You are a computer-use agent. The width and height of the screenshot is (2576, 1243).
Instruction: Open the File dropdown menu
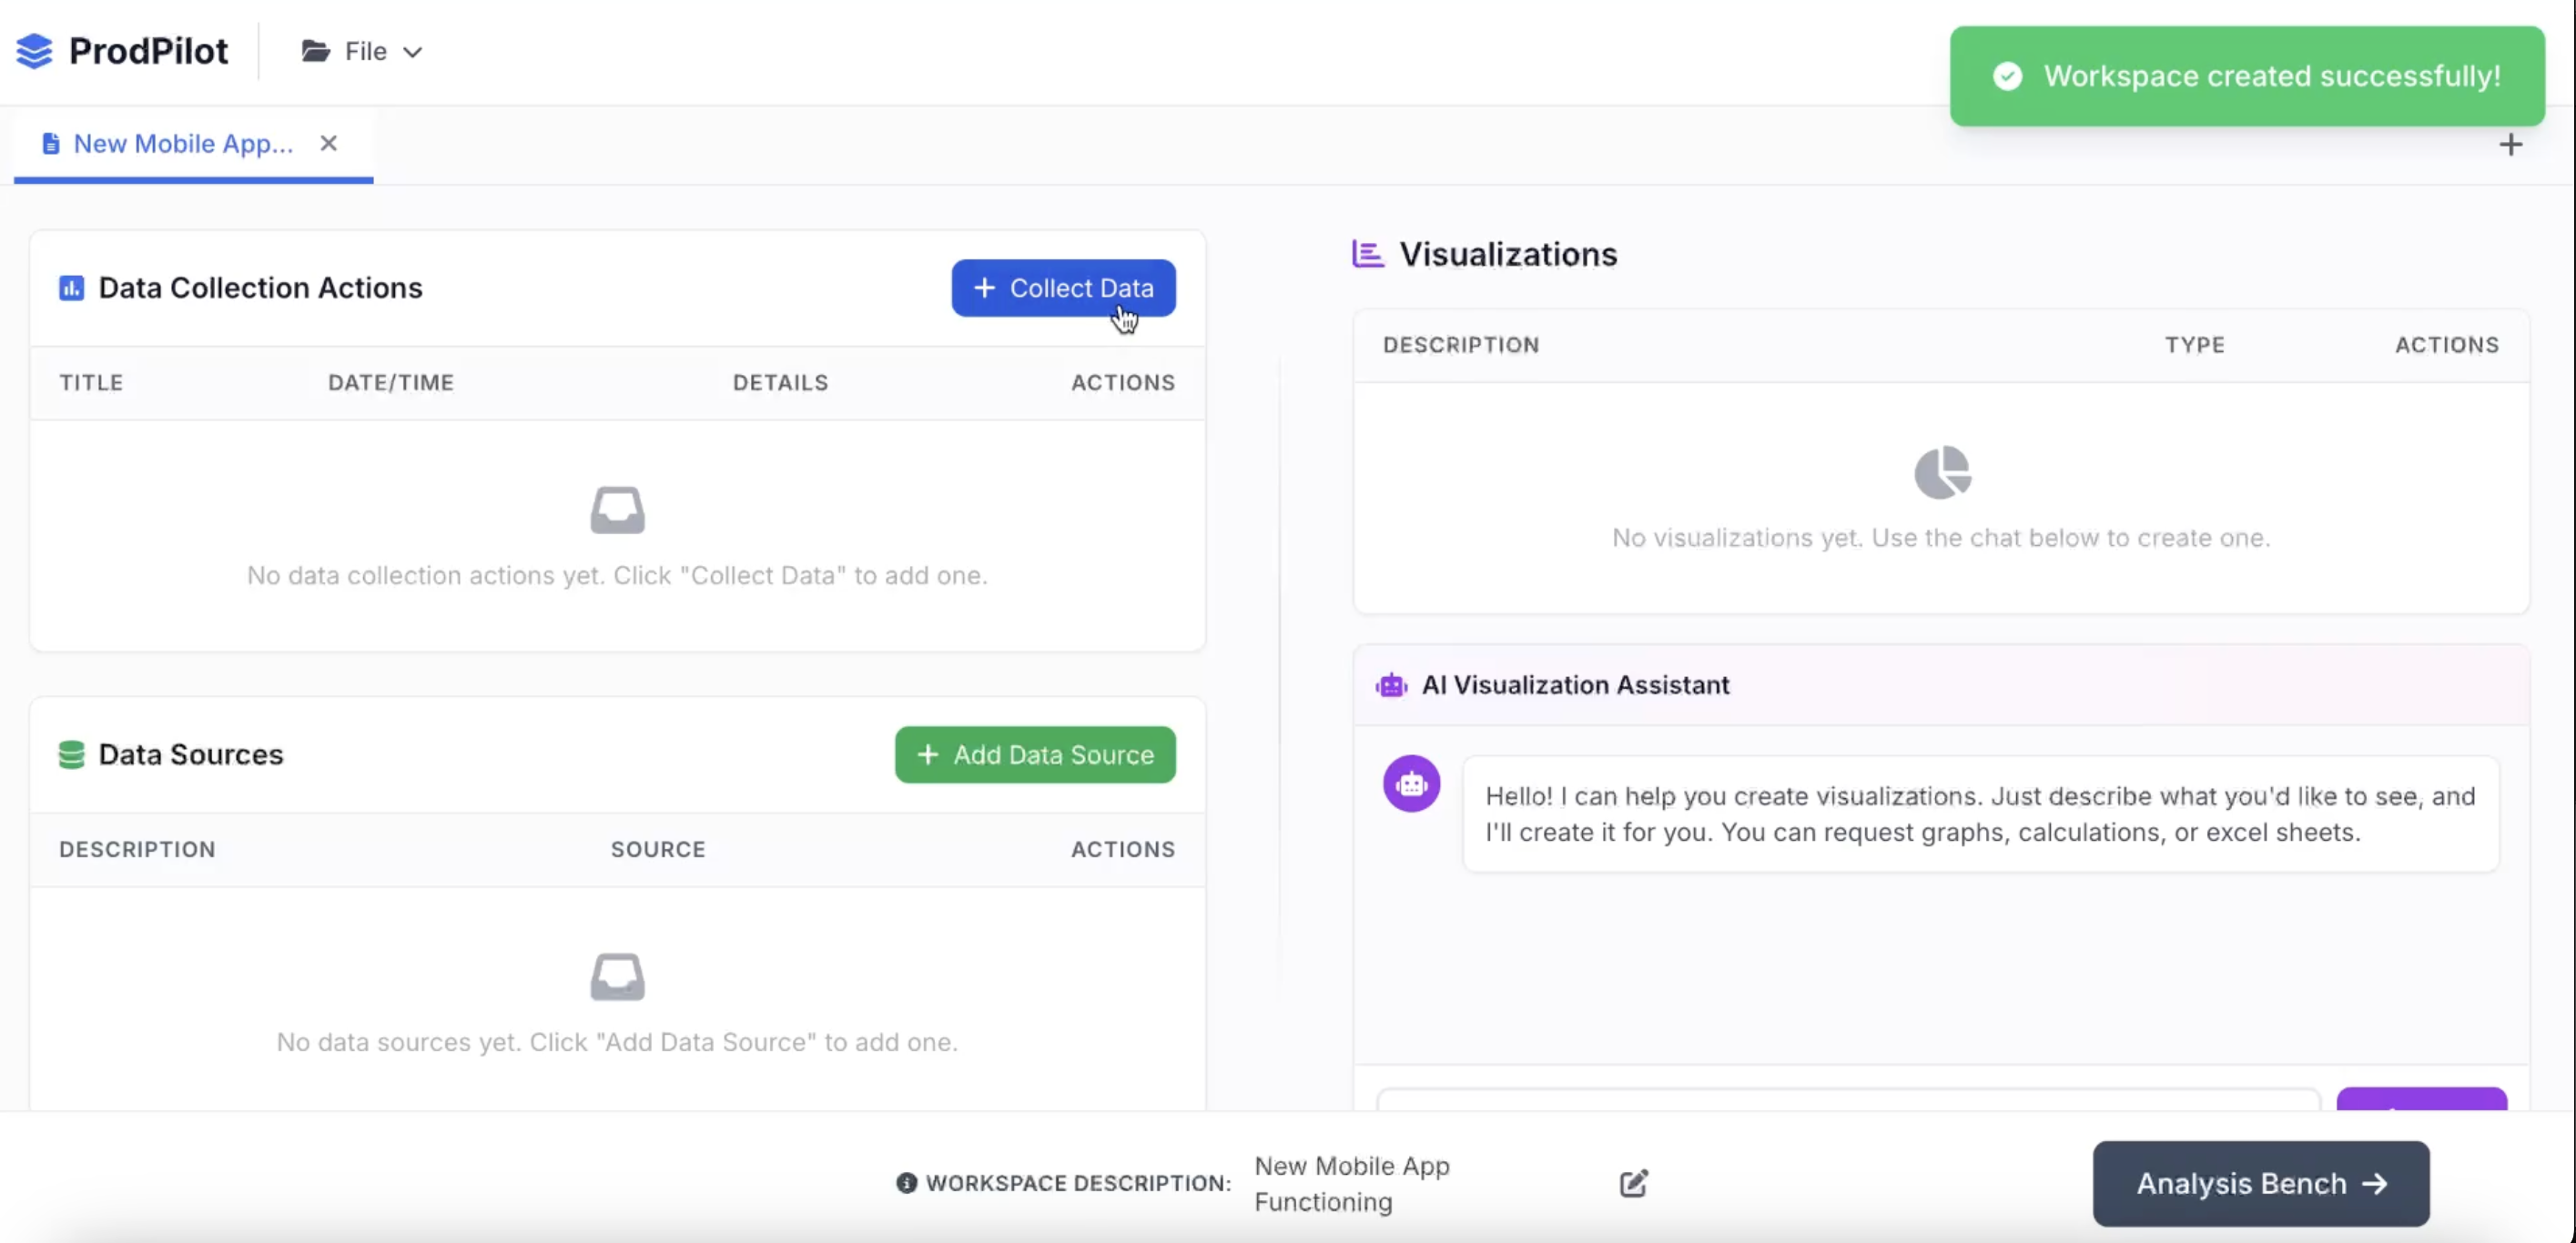coord(362,51)
